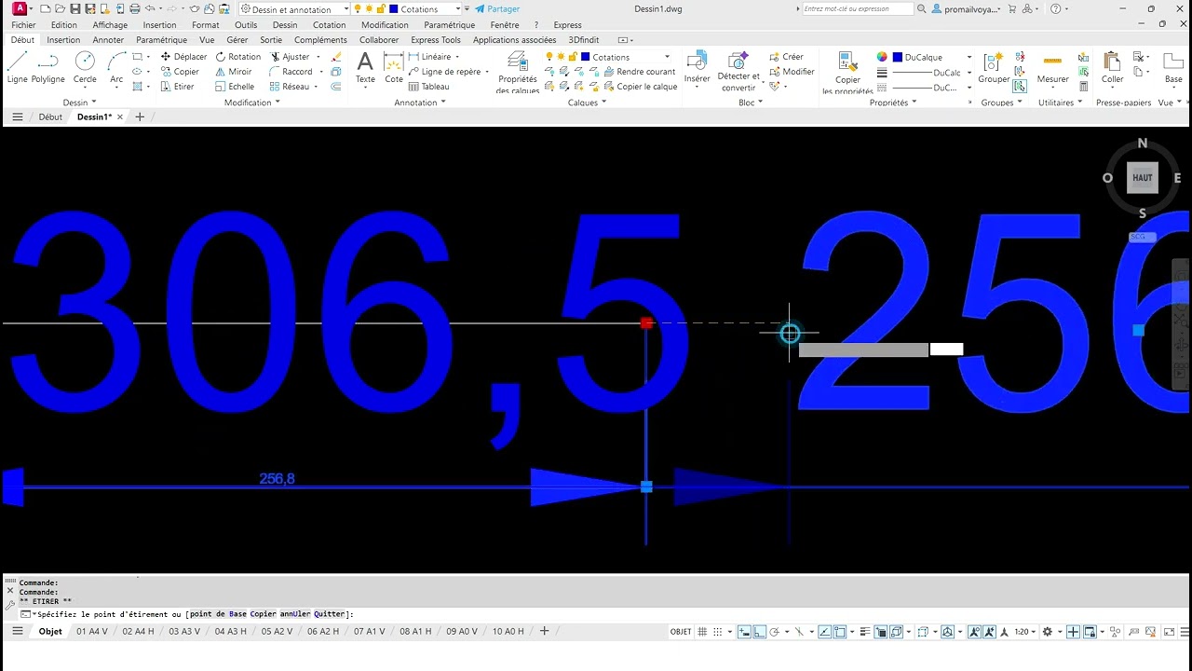Choose the Echelle scale tool

[x=235, y=87]
